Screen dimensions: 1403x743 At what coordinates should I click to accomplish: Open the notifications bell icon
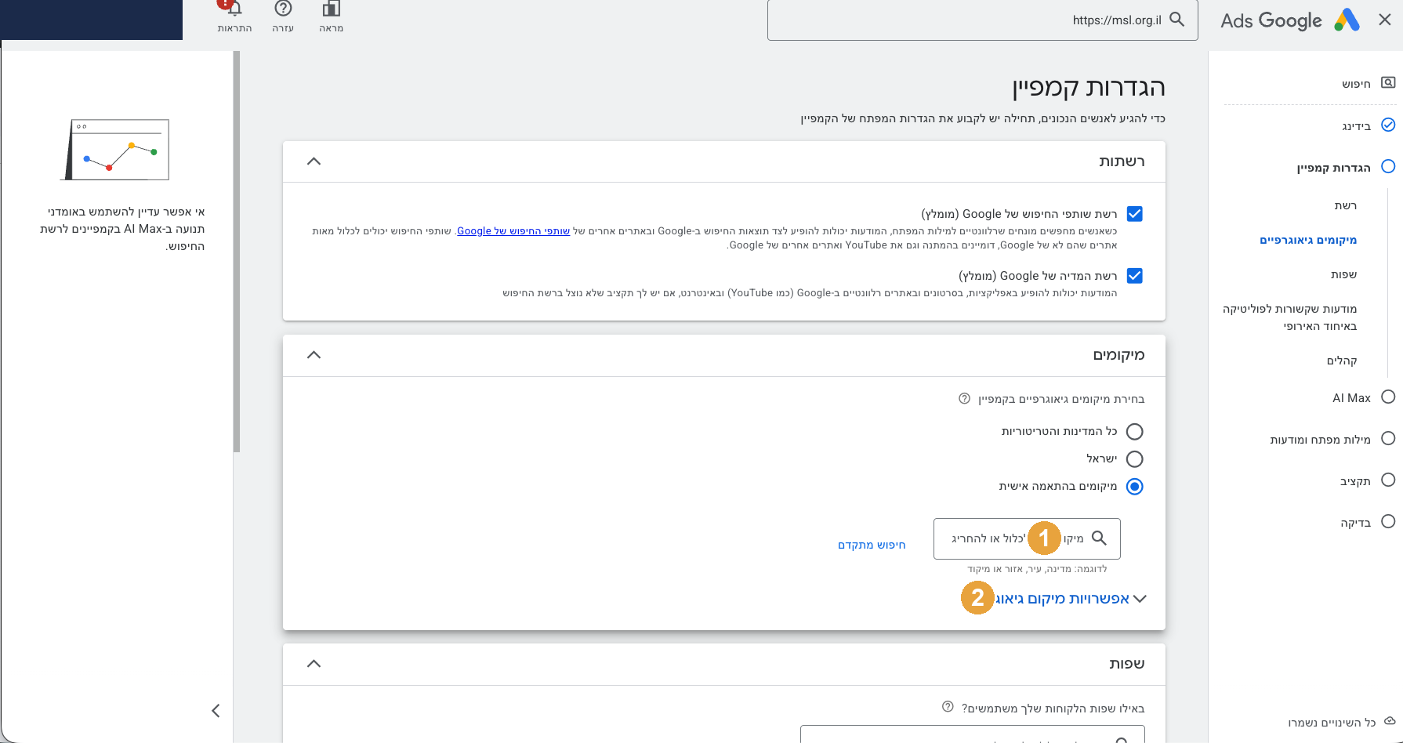(x=234, y=9)
